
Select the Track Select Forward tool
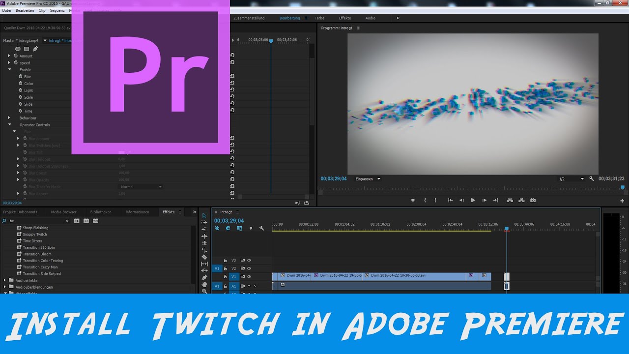[x=204, y=222]
